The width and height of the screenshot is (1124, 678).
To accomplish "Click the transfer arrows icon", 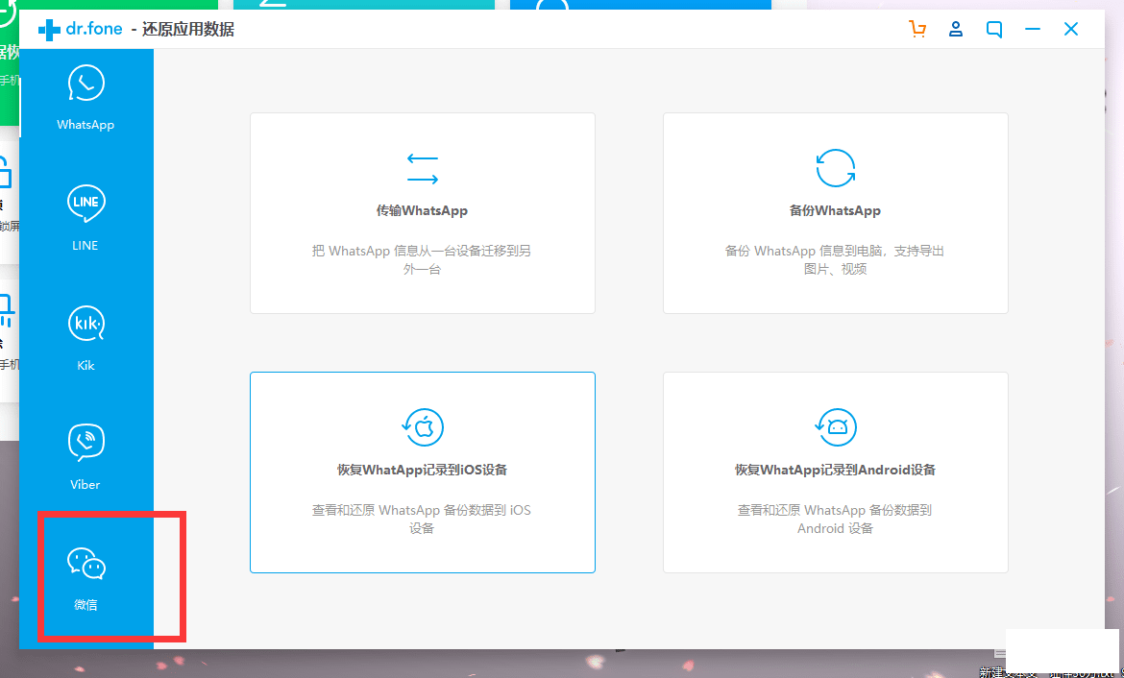I will [422, 169].
